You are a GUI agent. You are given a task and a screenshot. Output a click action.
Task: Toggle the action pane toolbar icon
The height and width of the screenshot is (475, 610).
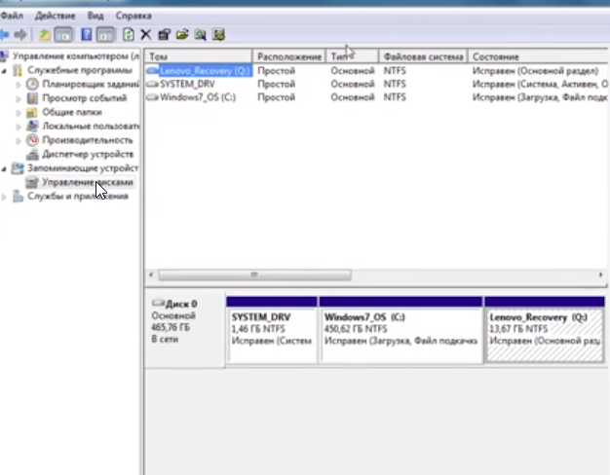point(105,35)
